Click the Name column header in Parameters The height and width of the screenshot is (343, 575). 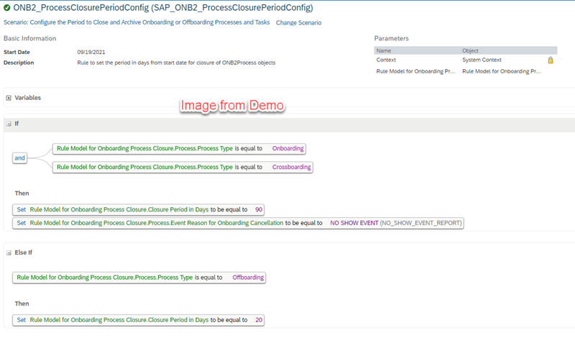coord(384,50)
